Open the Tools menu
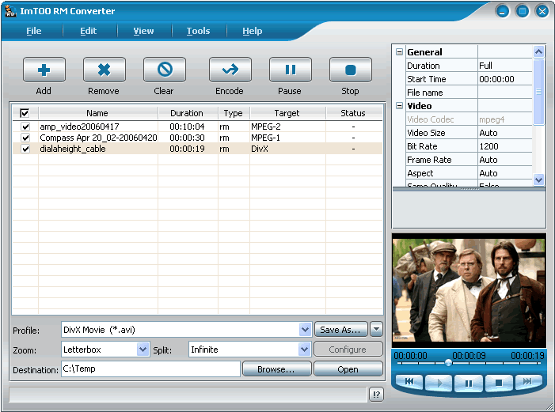 click(198, 31)
